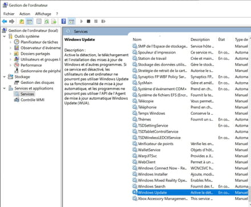Select Performance in tree
The width and height of the screenshot is (251, 207).
click(x=31, y=65)
